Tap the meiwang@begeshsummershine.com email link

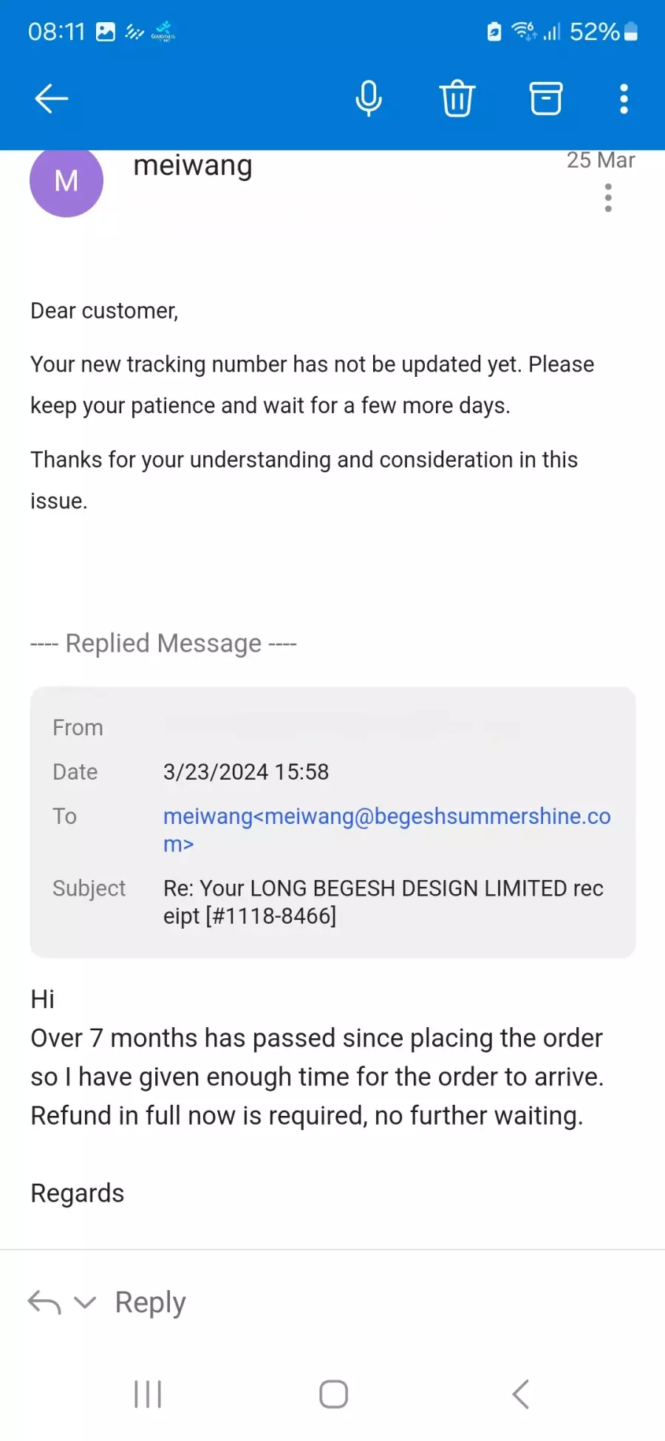pyautogui.click(x=387, y=829)
